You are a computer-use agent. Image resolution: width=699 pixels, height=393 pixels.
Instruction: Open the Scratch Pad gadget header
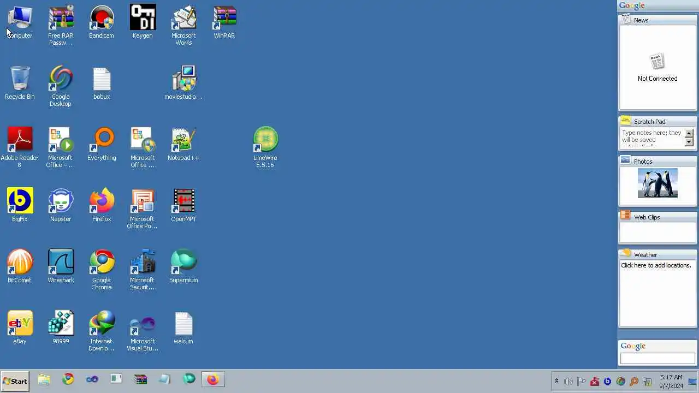coord(657,121)
